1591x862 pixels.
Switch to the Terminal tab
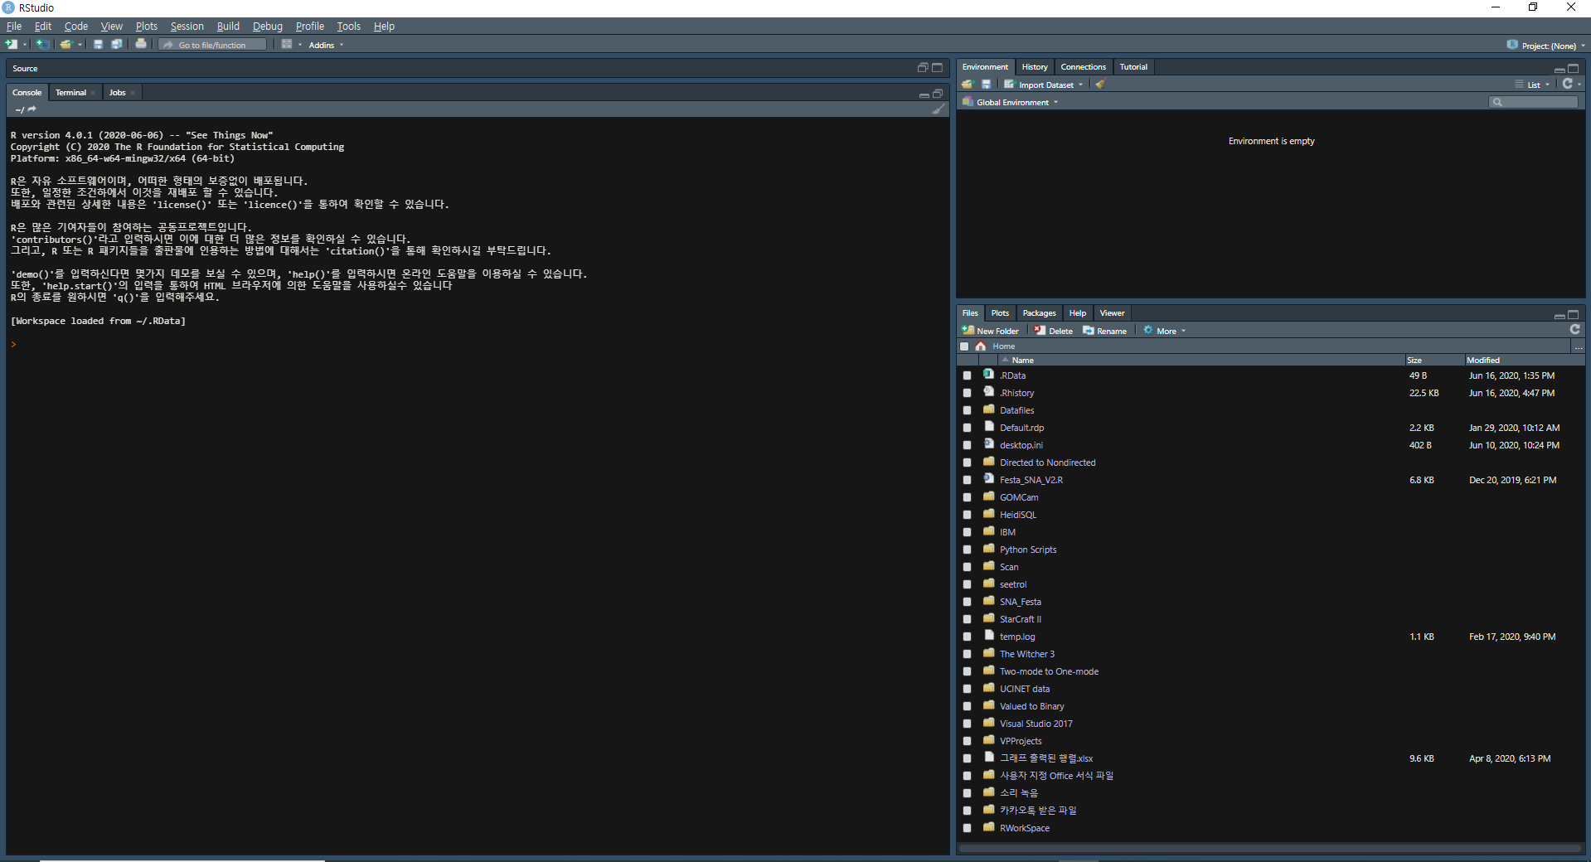click(70, 93)
